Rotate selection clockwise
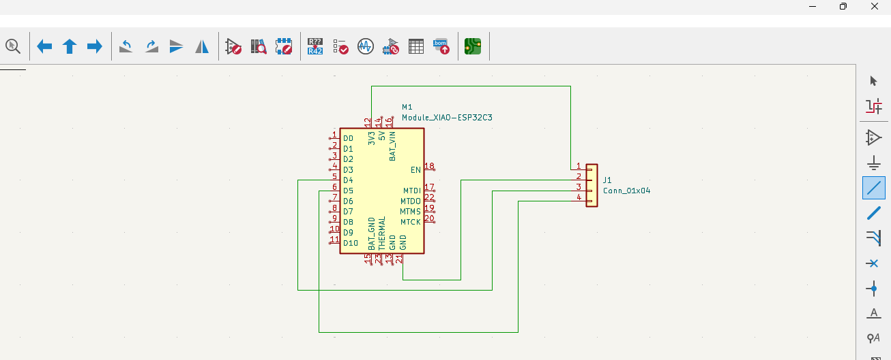Image resolution: width=891 pixels, height=360 pixels. 151,46
